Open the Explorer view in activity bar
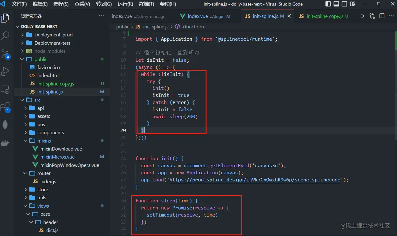Image resolution: width=397 pixels, height=236 pixels. click(5, 18)
